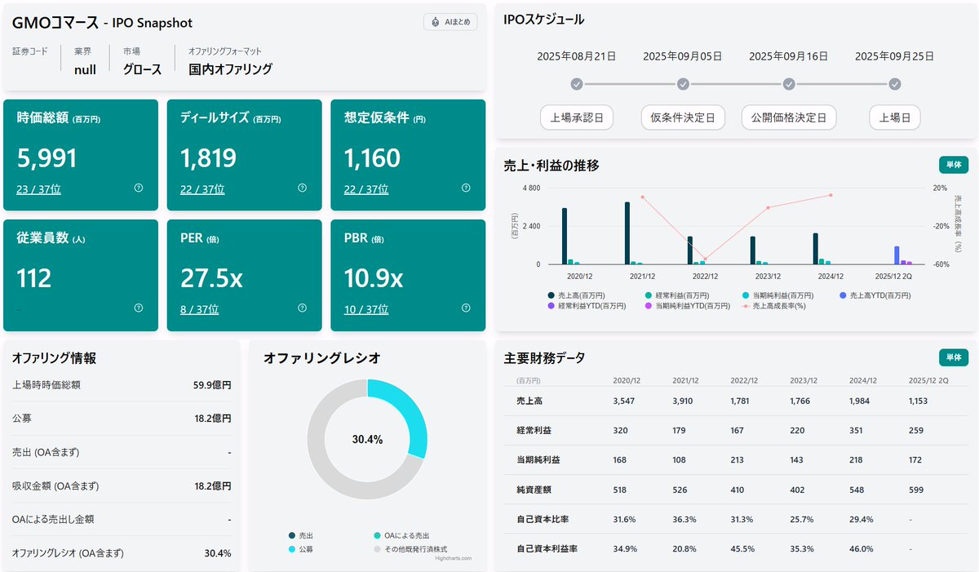Click the Highcharts.com credit link
Image resolution: width=979 pixels, height=572 pixels.
[453, 557]
